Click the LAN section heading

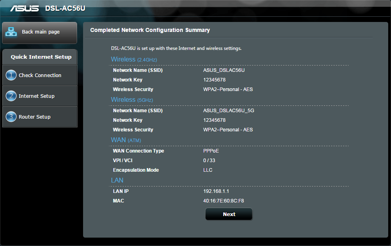pos(117,180)
